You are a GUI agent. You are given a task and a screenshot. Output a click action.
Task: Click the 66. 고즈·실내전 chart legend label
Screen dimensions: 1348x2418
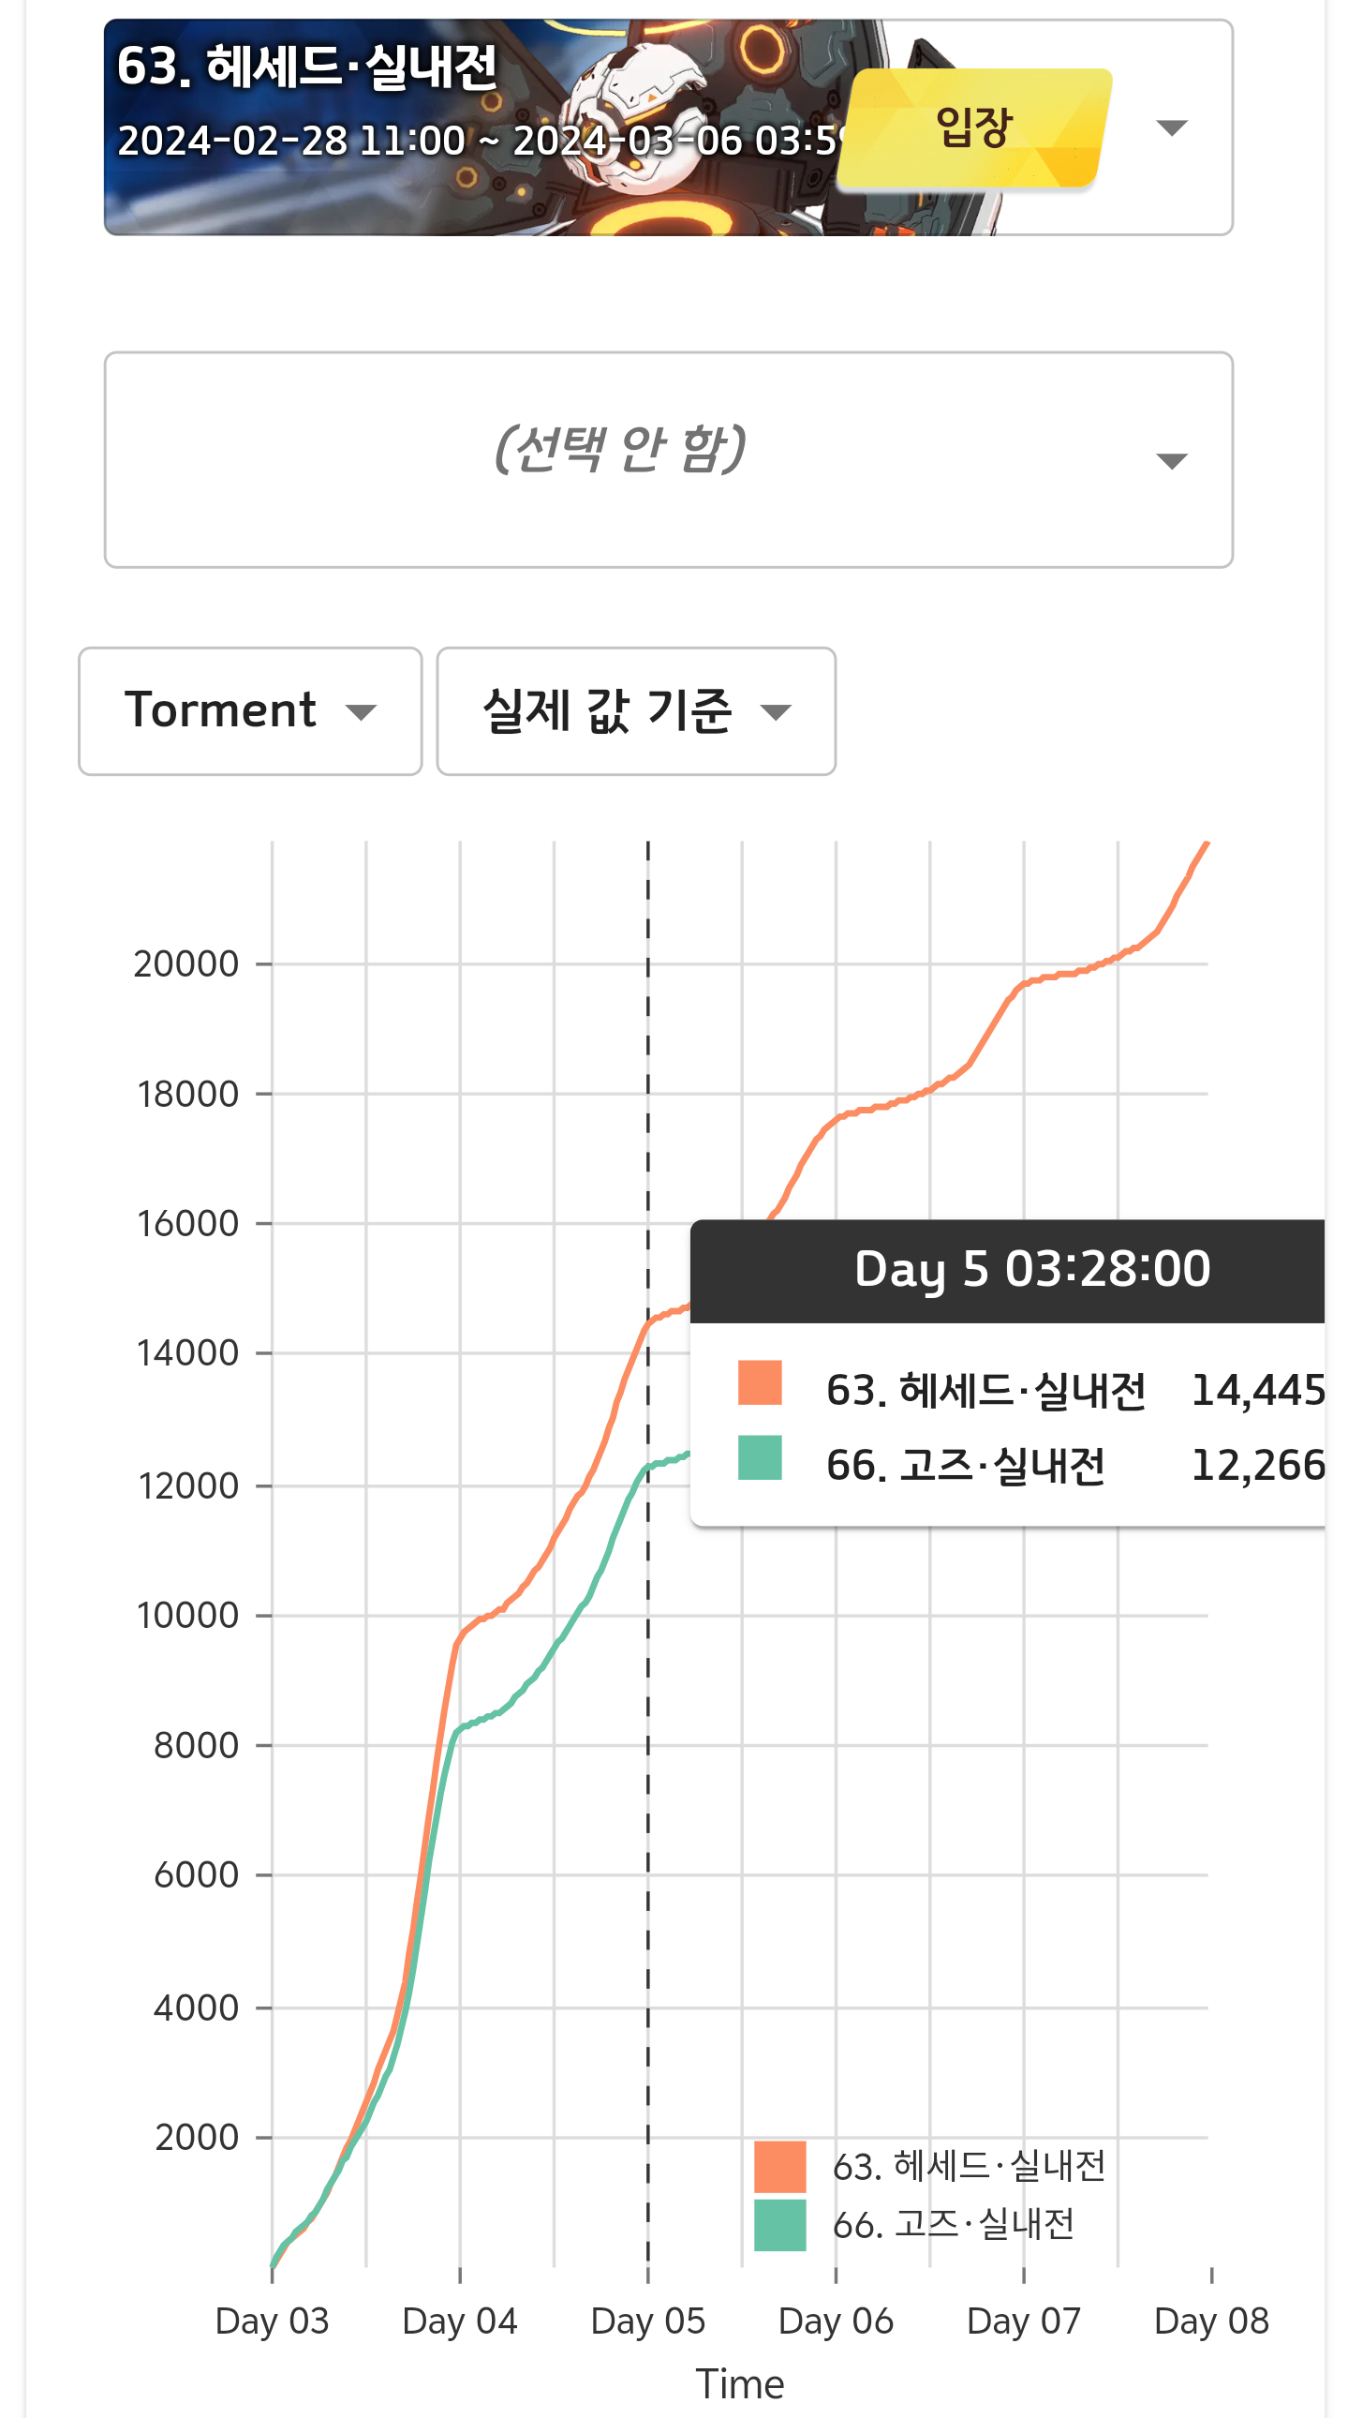tap(953, 2224)
